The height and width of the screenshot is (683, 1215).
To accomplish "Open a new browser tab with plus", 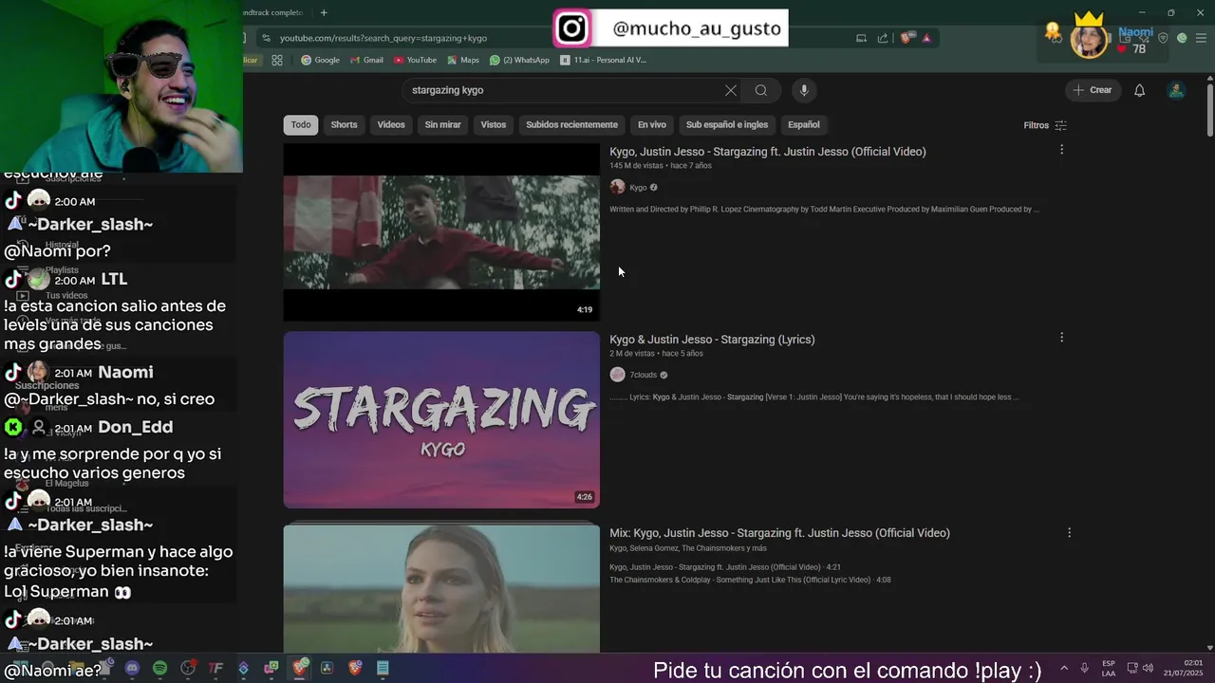I will pyautogui.click(x=324, y=12).
